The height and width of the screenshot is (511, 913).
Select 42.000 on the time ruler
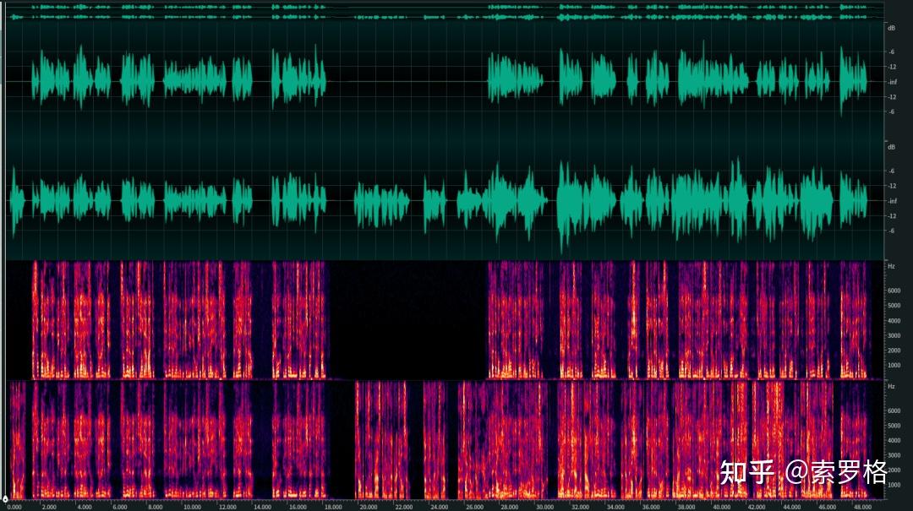[757, 507]
